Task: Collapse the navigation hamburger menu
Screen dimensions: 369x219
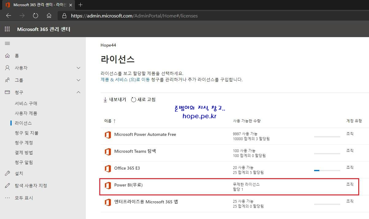Action: pyautogui.click(x=7, y=44)
